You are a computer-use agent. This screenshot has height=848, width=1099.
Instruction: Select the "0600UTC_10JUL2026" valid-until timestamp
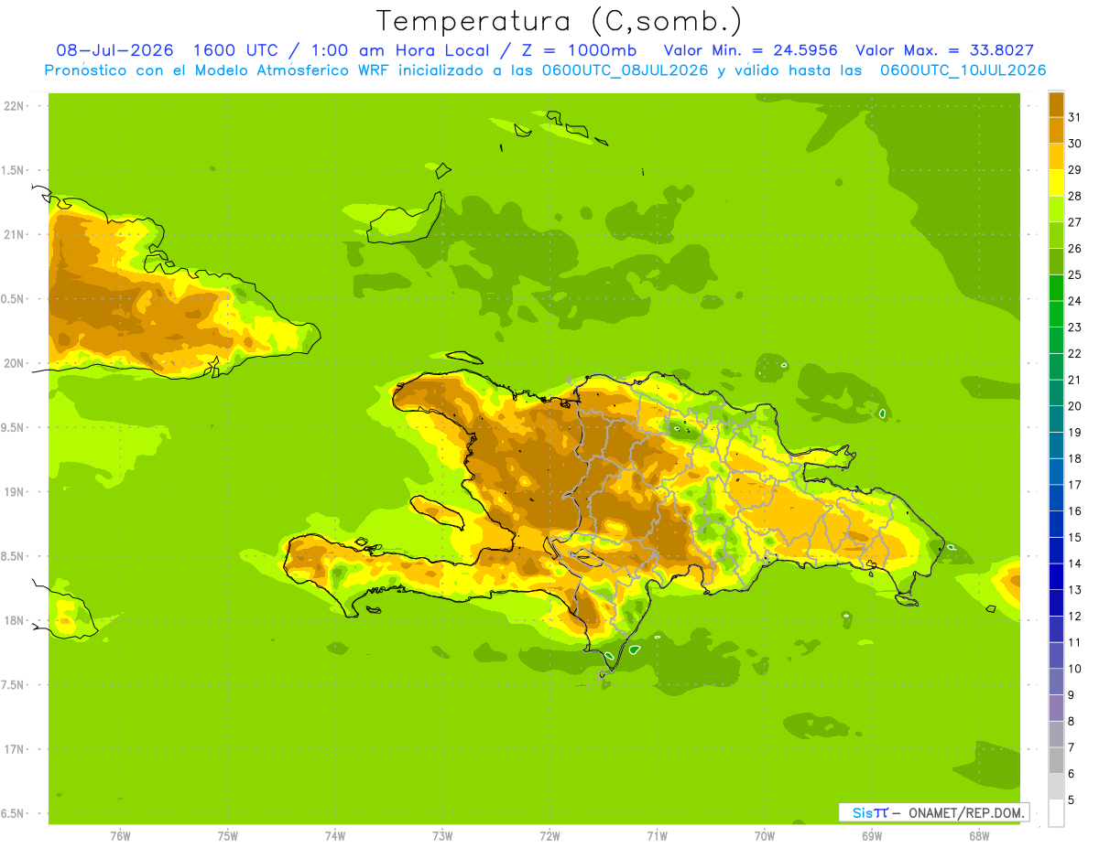coord(963,70)
